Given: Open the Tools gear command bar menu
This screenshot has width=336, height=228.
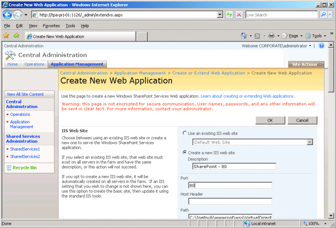Looking at the screenshot, I should click(316, 36).
